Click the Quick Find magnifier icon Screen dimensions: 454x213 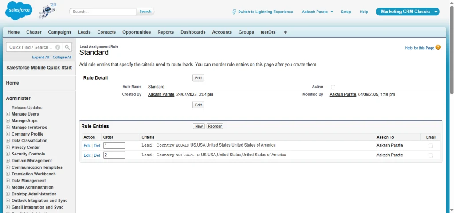(x=67, y=47)
